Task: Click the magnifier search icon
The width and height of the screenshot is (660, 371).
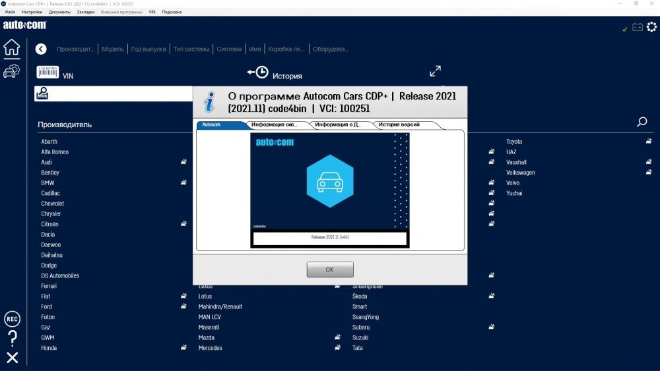Action: click(642, 122)
